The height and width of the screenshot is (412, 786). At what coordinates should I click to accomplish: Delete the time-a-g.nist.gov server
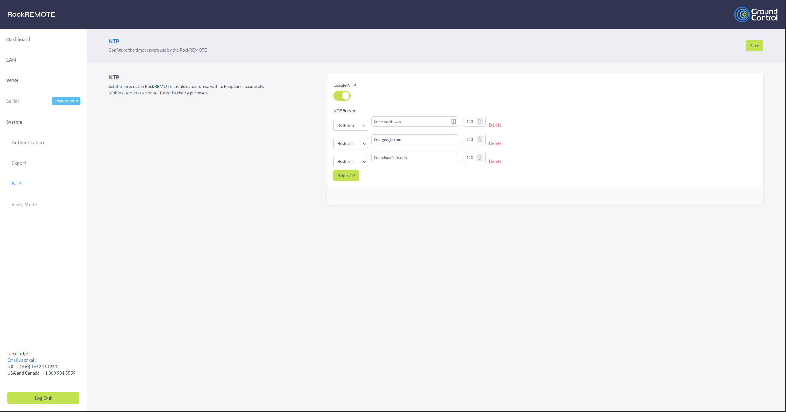[495, 125]
